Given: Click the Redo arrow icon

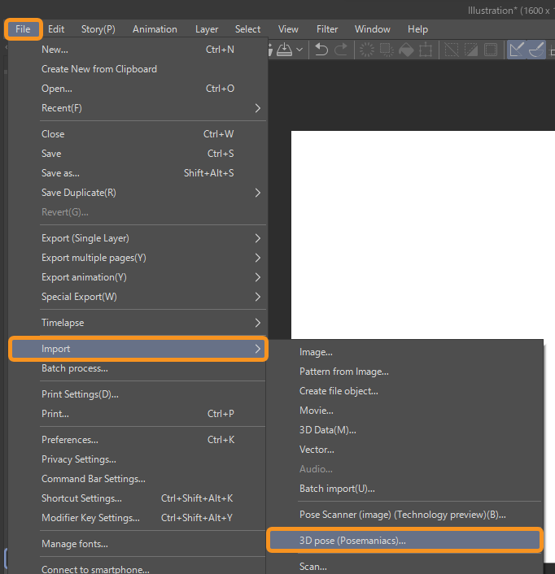Looking at the screenshot, I should pos(341,50).
